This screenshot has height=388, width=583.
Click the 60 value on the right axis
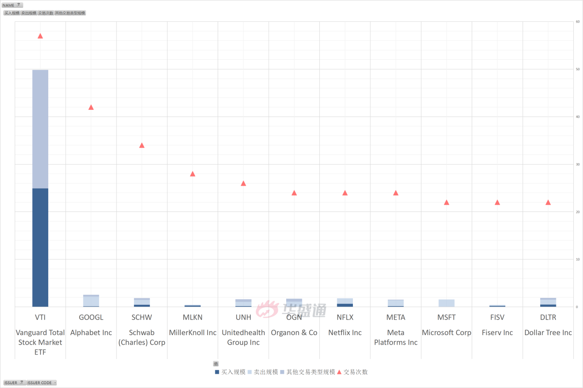tap(577, 22)
